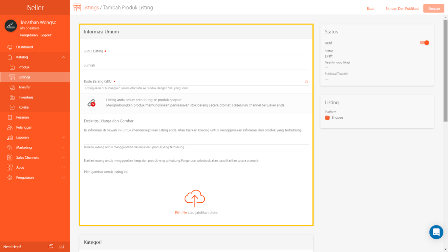Open the chat support bubble

tap(436, 232)
